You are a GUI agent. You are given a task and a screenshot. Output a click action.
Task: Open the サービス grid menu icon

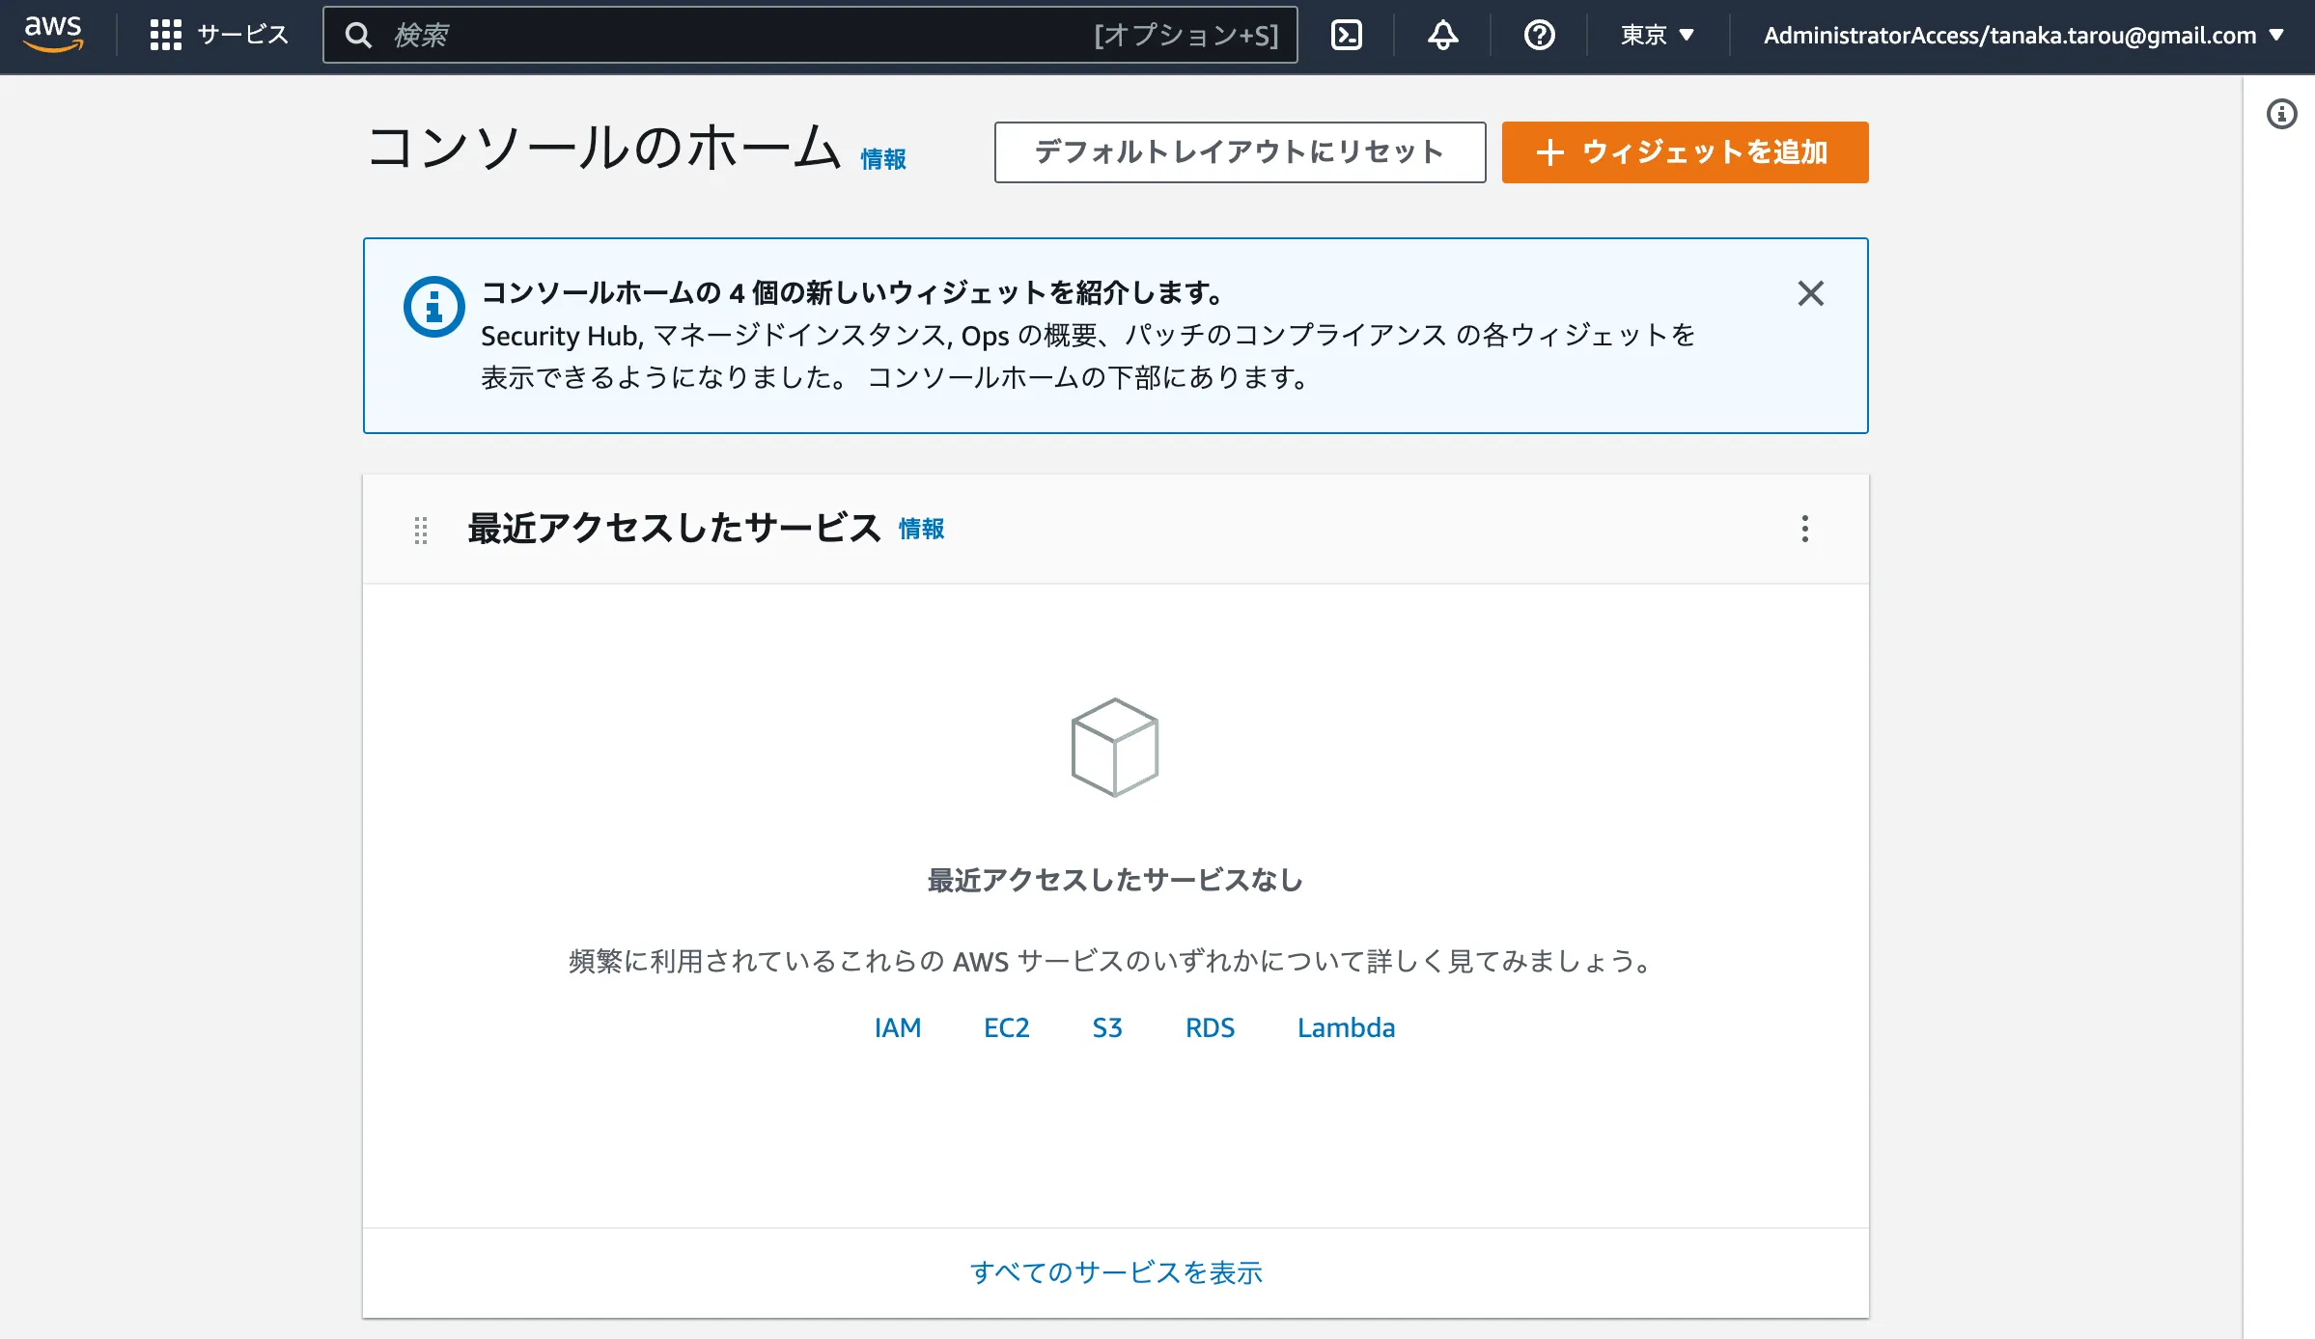coord(165,35)
